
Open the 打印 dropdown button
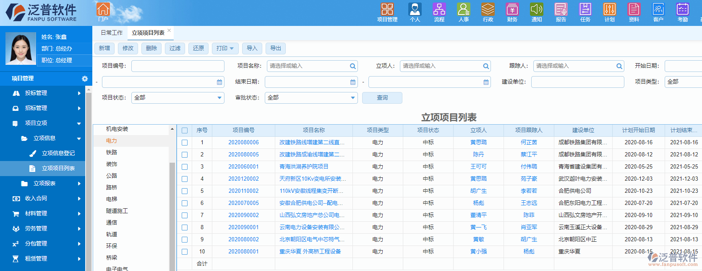pos(225,49)
